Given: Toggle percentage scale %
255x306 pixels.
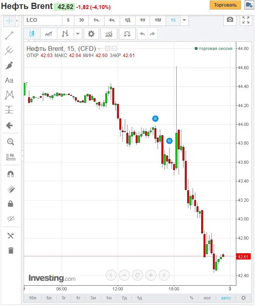Looking at the screenshot, I should [x=191, y=298].
